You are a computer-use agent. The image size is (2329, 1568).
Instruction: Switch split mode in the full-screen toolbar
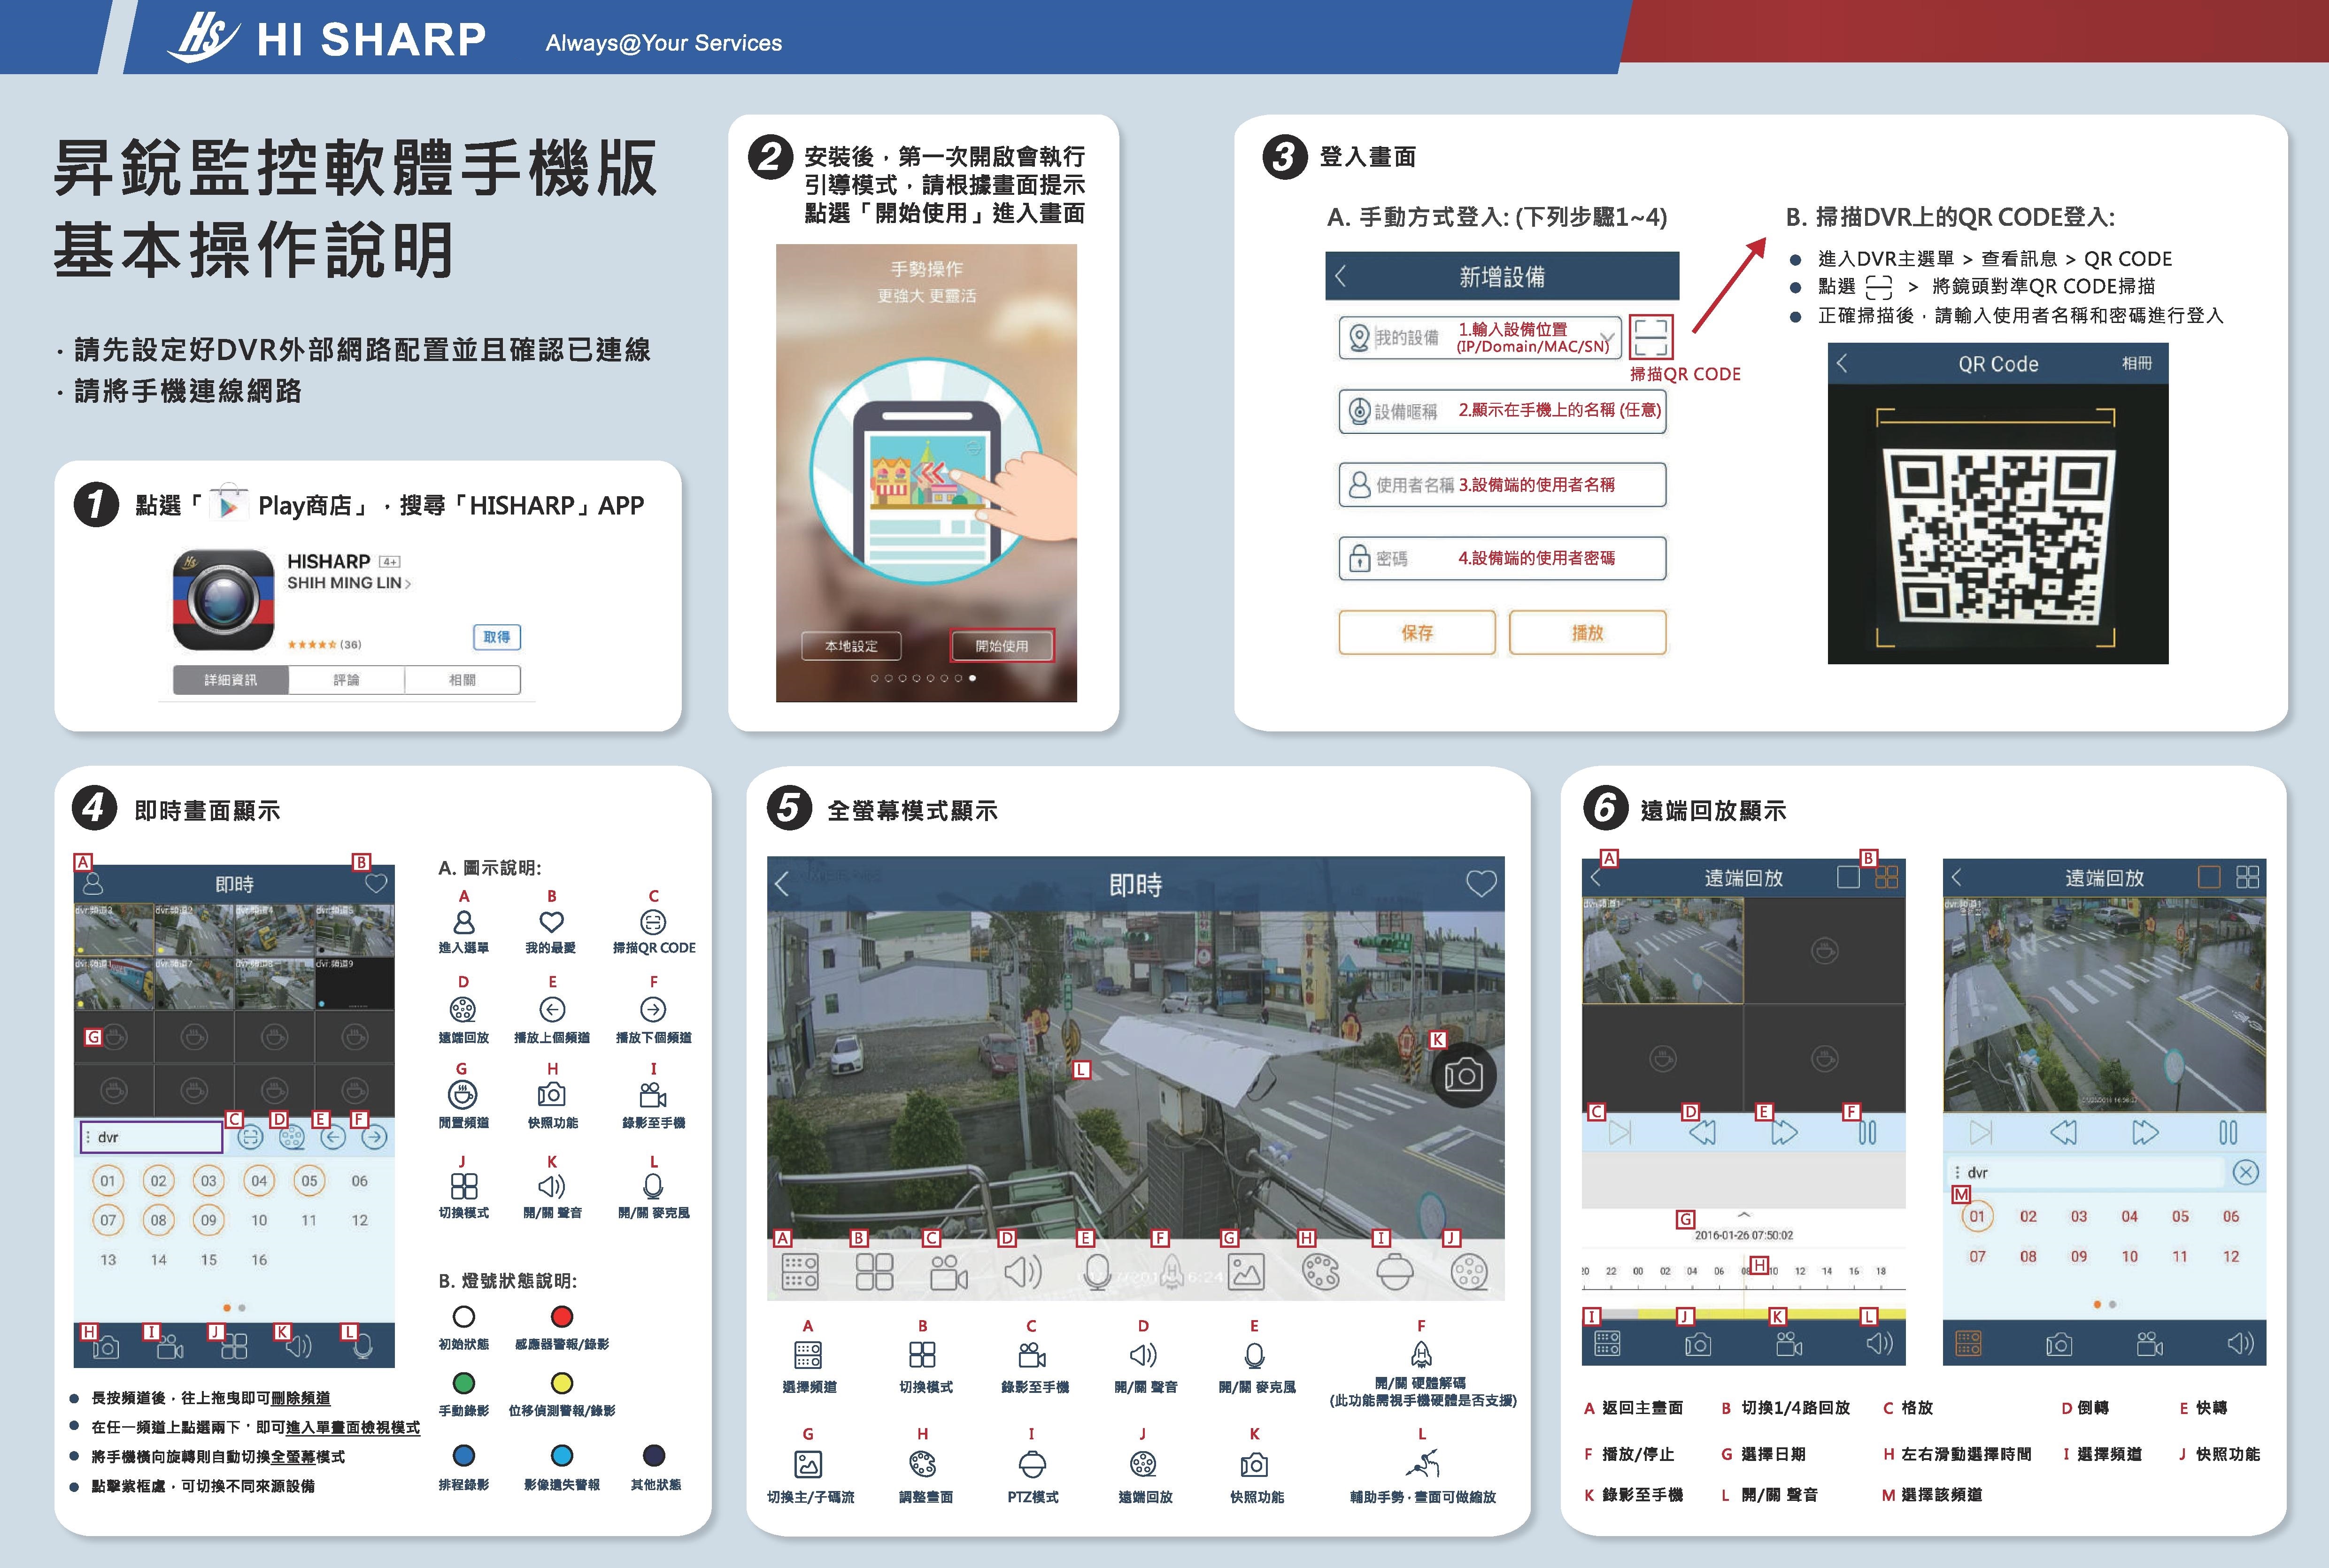(874, 1272)
